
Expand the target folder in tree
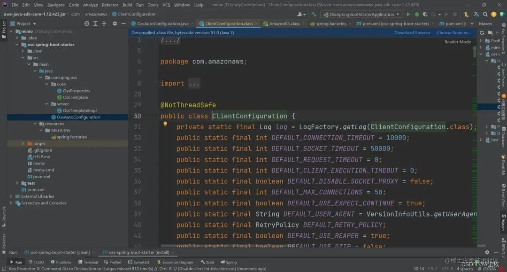click(23, 144)
